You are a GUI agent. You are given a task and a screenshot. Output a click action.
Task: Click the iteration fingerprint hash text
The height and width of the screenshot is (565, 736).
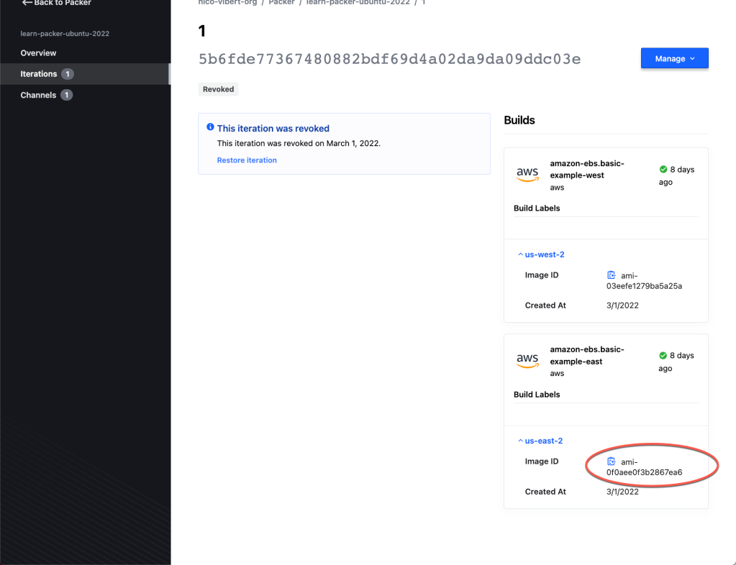point(389,59)
